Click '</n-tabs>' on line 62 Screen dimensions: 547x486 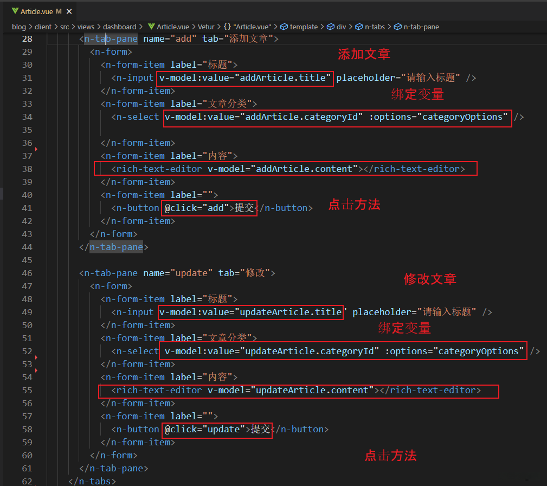tap(92, 482)
